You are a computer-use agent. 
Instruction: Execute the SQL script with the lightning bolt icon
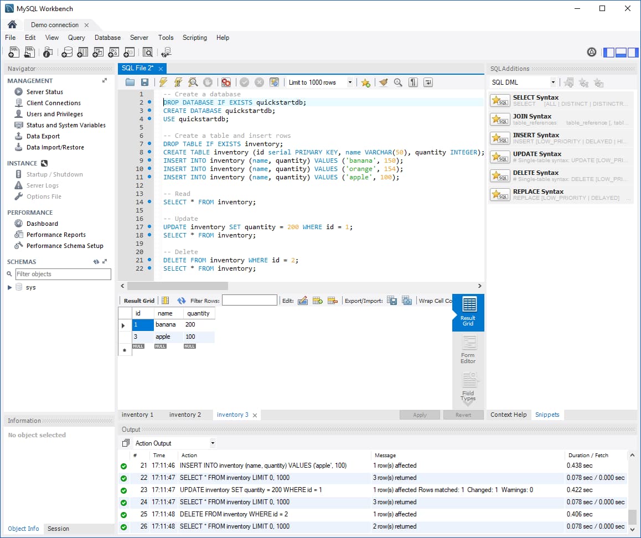tap(164, 82)
